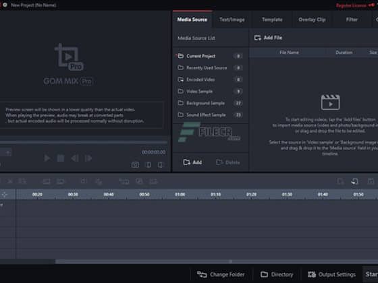Image resolution: width=378 pixels, height=283 pixels.
Task: Click the preview timecode 00:00:00.00
Action: [154, 152]
